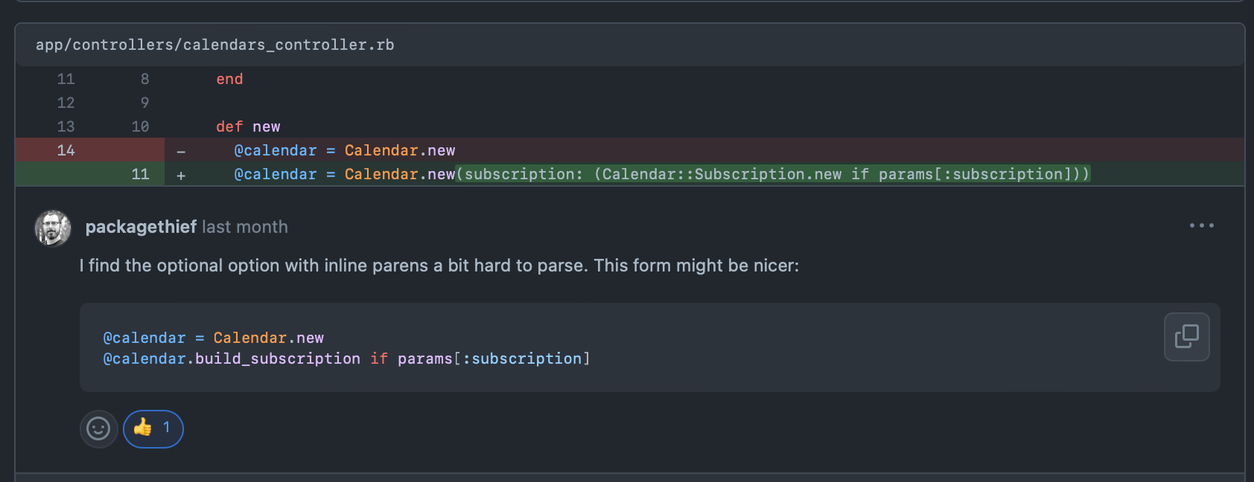Click the highlighted subscription argument in added line
1254x482 pixels.
tap(772, 174)
